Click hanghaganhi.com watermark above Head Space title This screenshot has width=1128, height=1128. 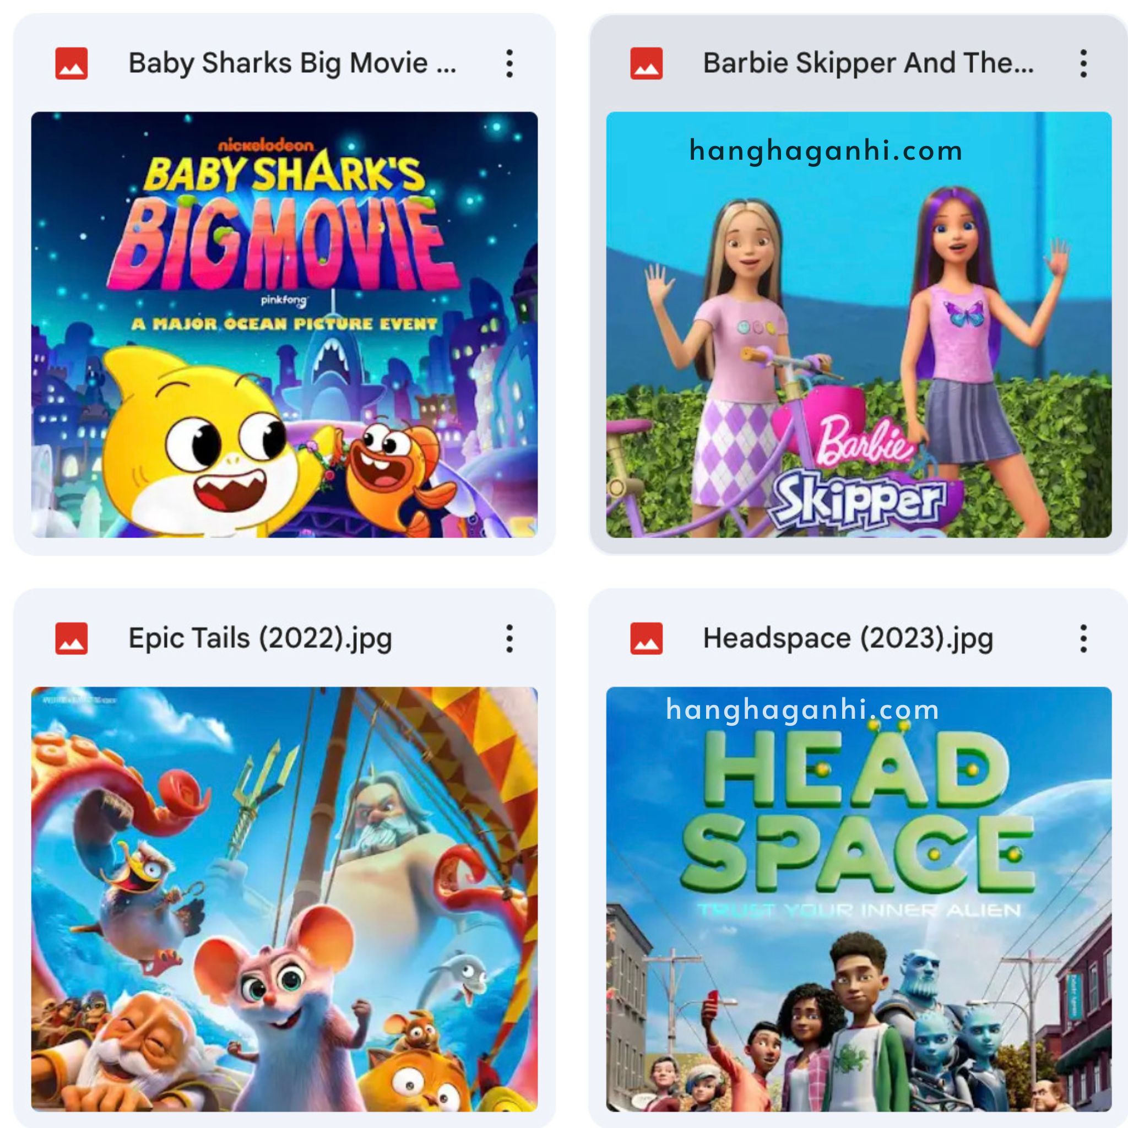802,710
